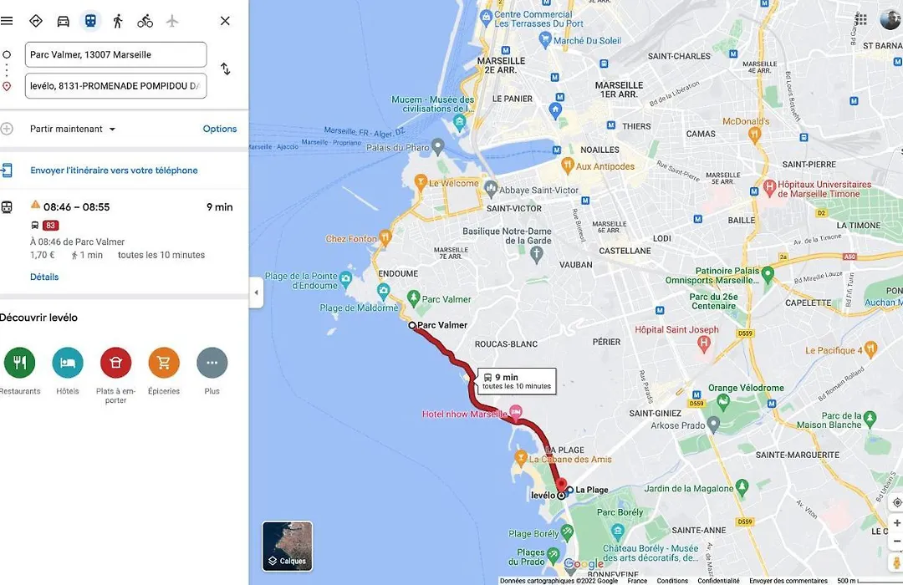Show Hôtels near destination
This screenshot has width=903, height=585.
click(68, 363)
